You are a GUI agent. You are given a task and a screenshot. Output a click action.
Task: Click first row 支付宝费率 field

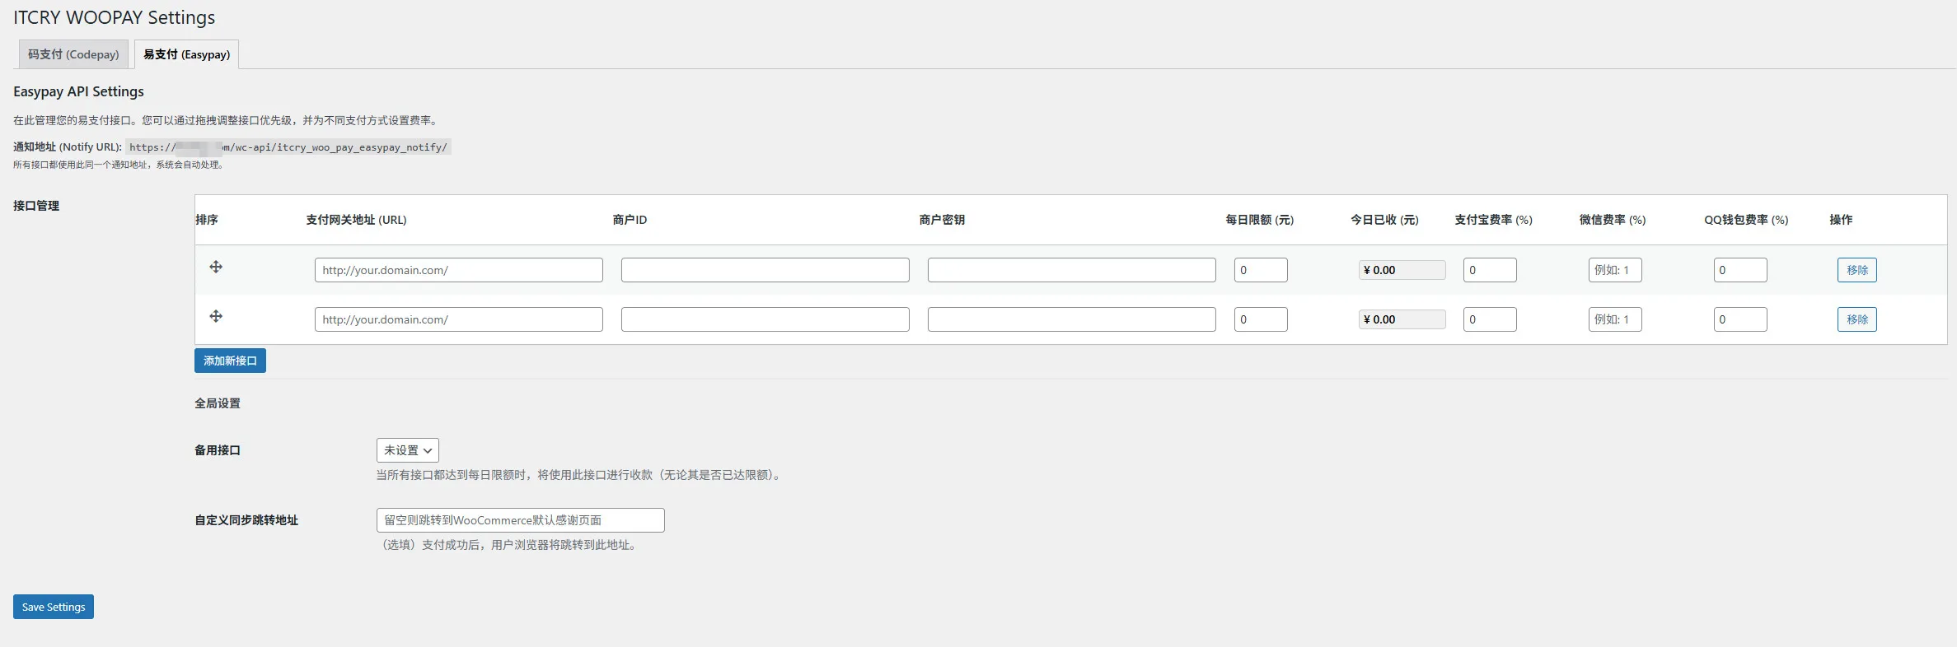(1490, 270)
